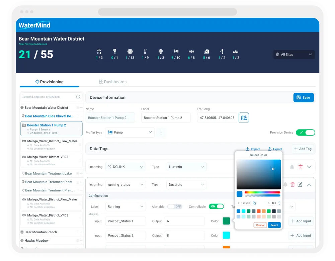
Task: Select Hawks Meadow in the tree
Action: coord(36,241)
